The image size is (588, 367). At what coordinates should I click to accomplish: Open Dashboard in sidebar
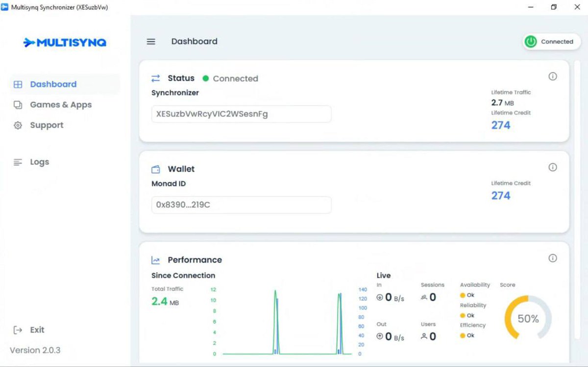[x=65, y=84]
